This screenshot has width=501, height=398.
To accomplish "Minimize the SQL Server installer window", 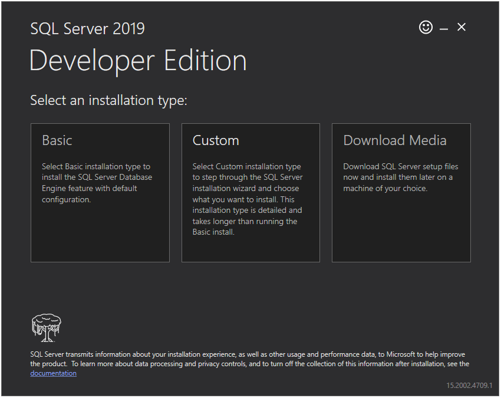I will tap(443, 29).
